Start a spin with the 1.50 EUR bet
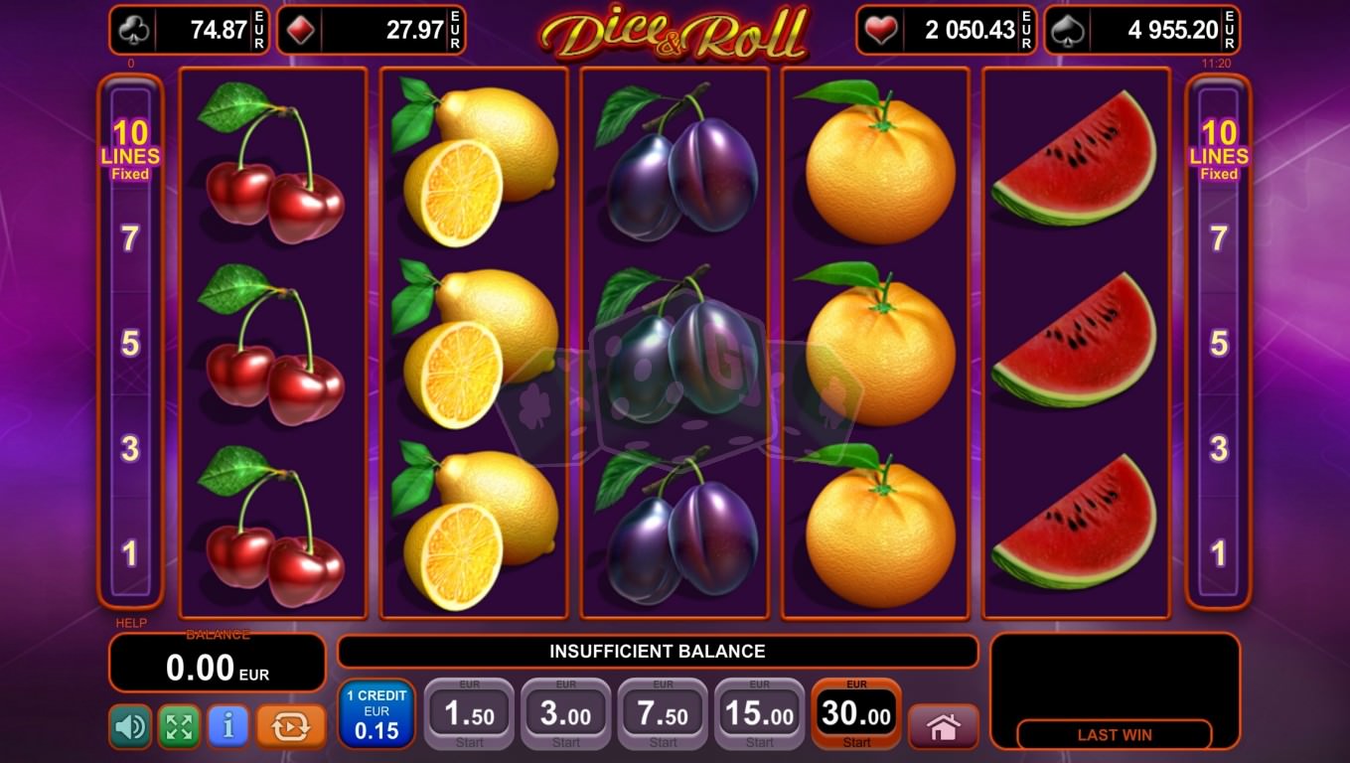This screenshot has width=1350, height=763. (469, 713)
